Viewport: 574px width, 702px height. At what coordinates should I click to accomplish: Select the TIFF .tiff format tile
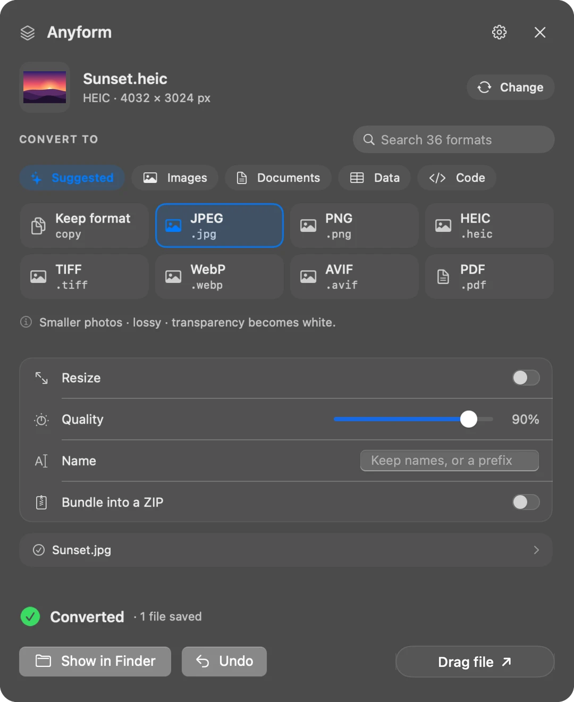85,277
